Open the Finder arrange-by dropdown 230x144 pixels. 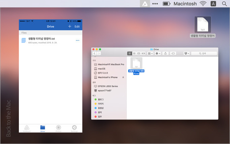coord(150,54)
